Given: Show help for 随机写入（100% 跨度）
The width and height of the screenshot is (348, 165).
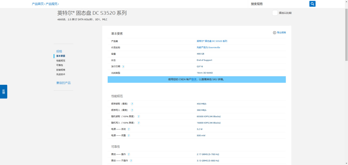Looking at the screenshot, I should click(139, 123).
